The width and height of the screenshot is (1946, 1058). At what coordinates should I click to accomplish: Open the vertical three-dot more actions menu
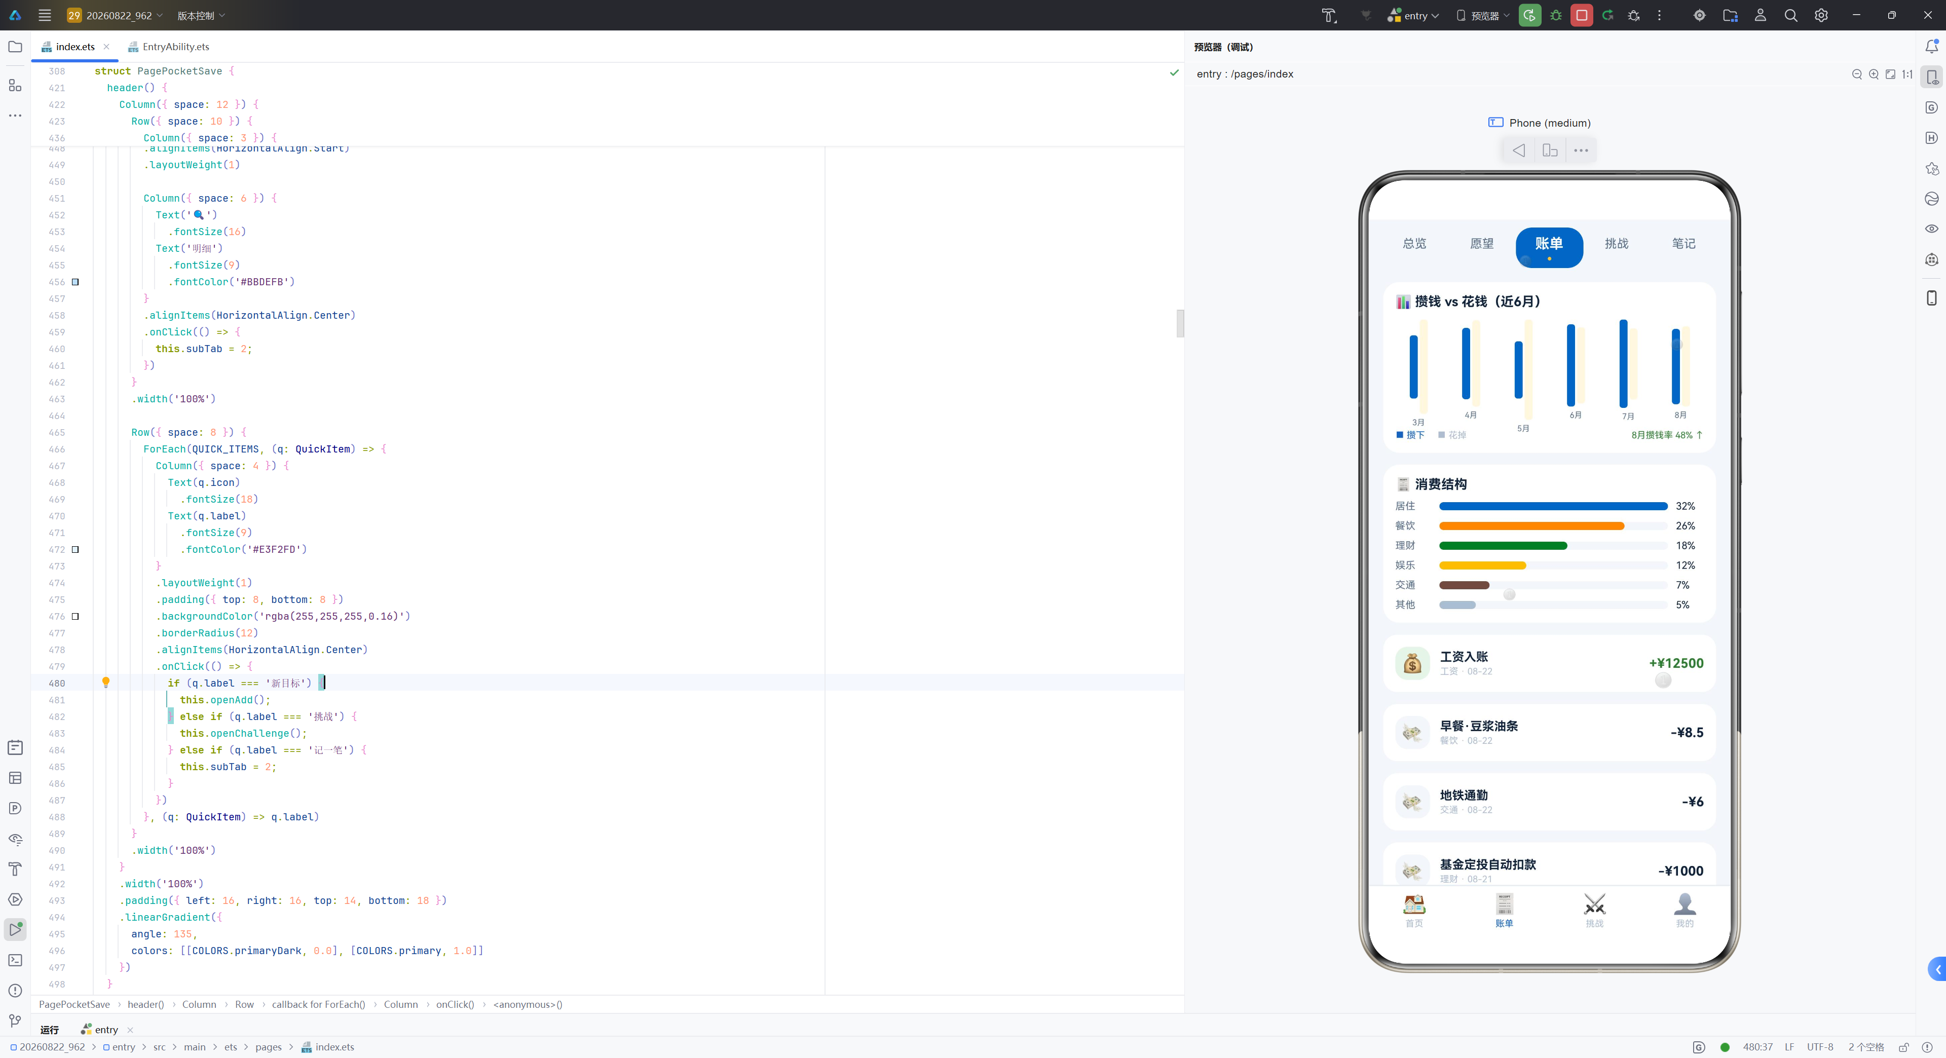click(x=1659, y=15)
